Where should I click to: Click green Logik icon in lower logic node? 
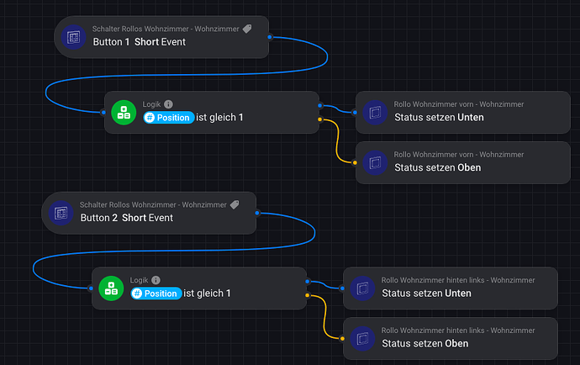(x=111, y=288)
